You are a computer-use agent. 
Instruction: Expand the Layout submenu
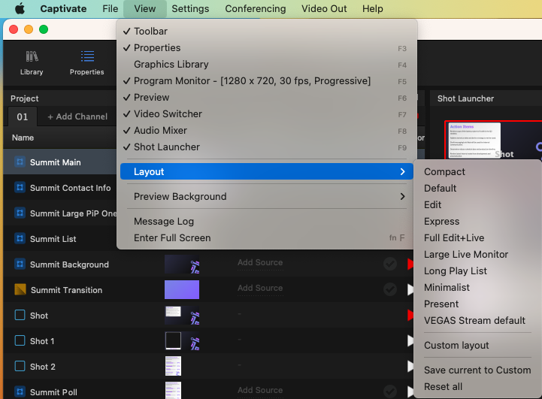(267, 171)
